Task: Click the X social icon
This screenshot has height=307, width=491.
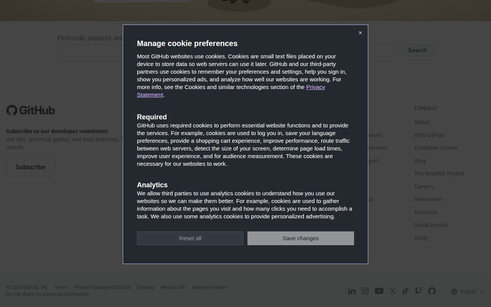Action: (392, 291)
